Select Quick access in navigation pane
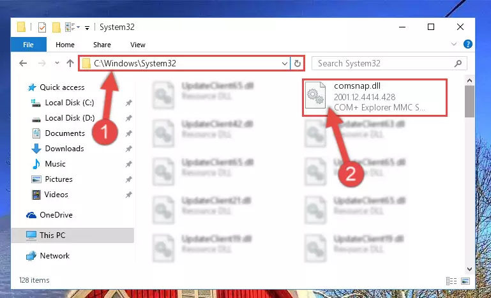Screen dimensions: 491x298 (62, 87)
